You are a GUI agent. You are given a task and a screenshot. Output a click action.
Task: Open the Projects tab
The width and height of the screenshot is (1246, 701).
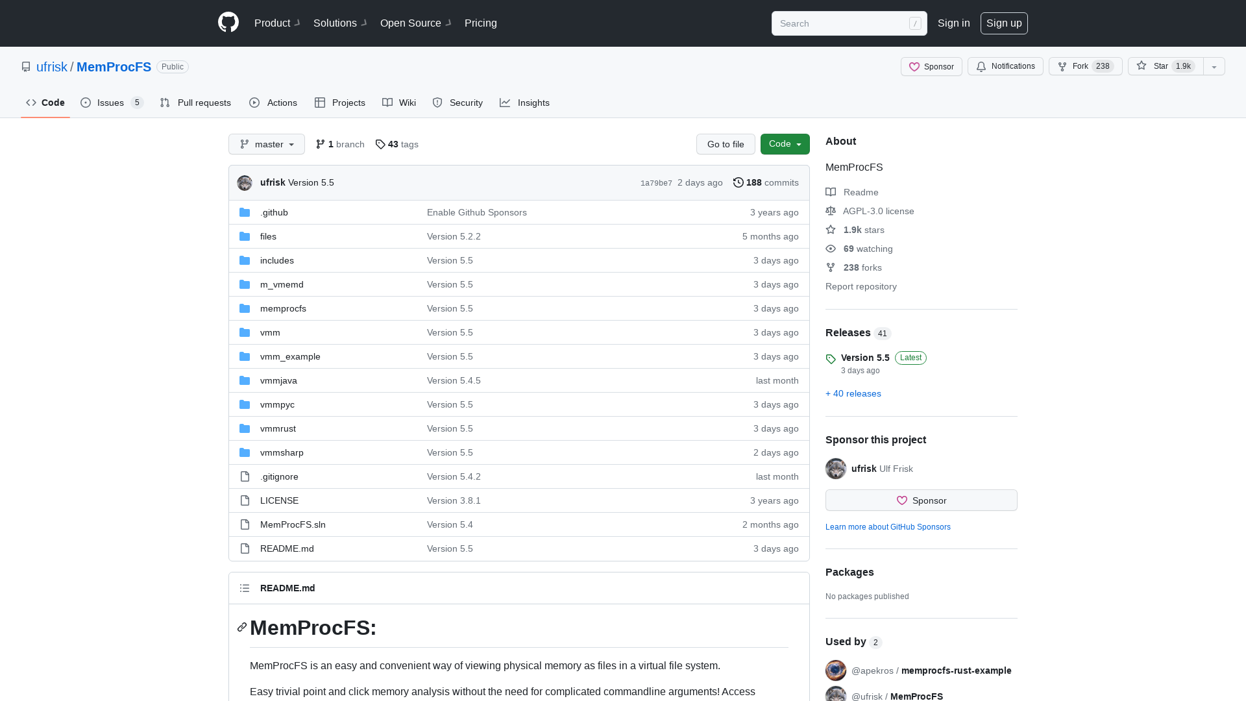coord(340,103)
